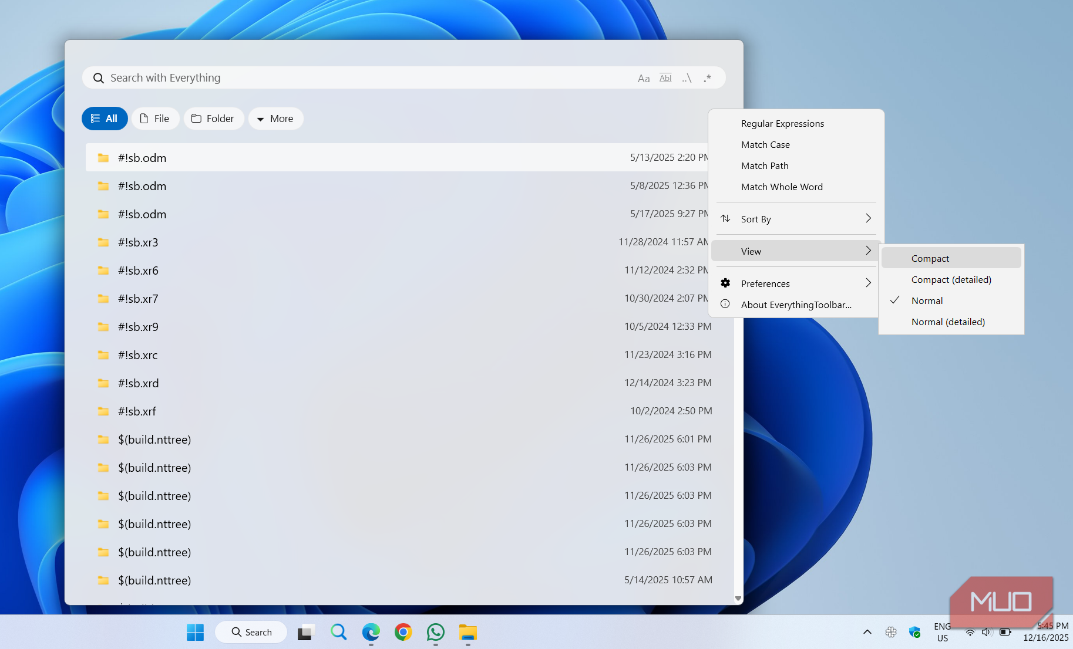The width and height of the screenshot is (1073, 649).
Task: Launch Google Chrome from taskbar
Action: coord(403,632)
